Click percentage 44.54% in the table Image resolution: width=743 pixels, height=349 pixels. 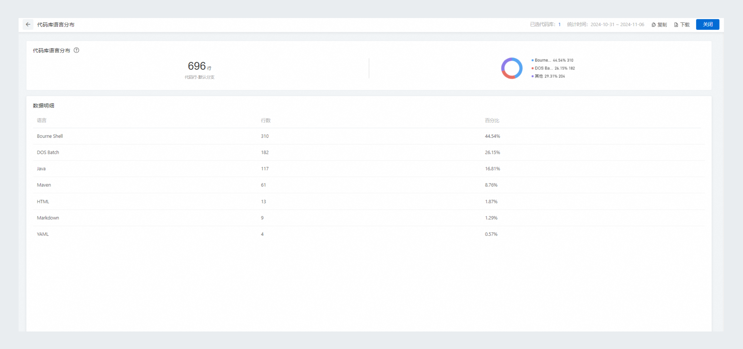(x=492, y=136)
